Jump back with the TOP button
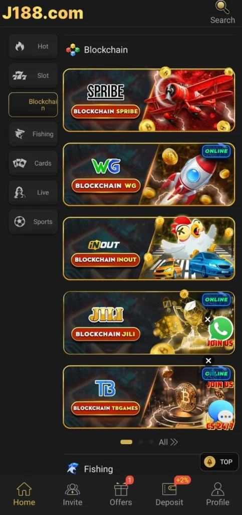 click(x=219, y=462)
